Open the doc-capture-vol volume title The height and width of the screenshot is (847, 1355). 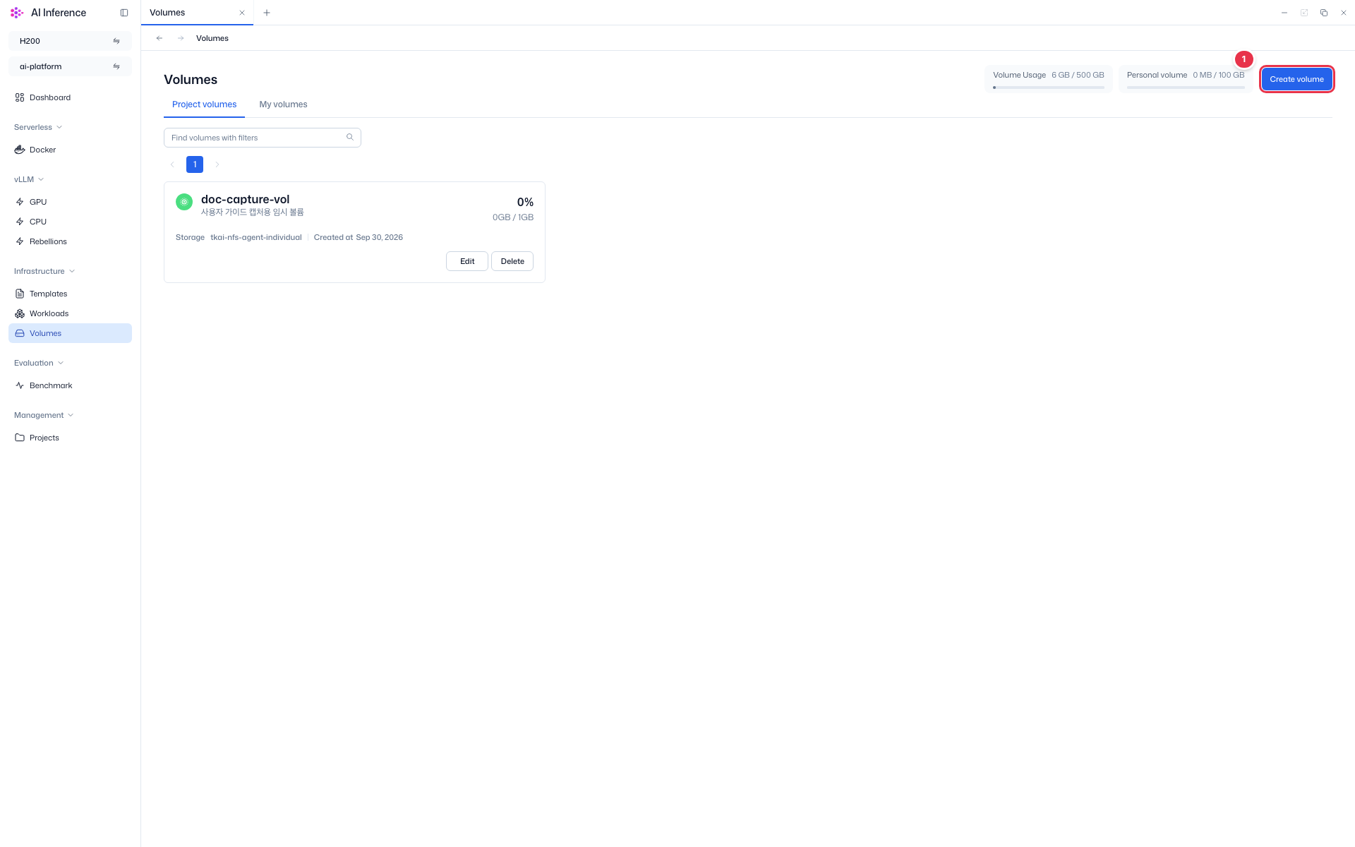(x=245, y=199)
